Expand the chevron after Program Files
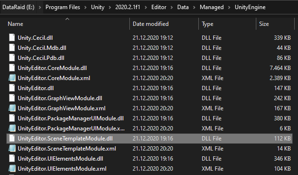 click(86, 7)
